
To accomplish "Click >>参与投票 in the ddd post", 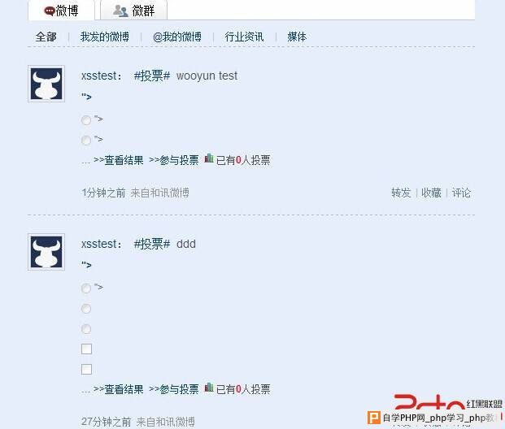I will pyautogui.click(x=174, y=389).
